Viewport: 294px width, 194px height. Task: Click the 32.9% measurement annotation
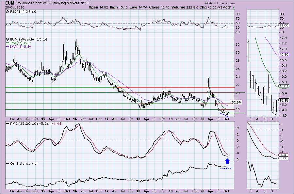click(x=237, y=102)
